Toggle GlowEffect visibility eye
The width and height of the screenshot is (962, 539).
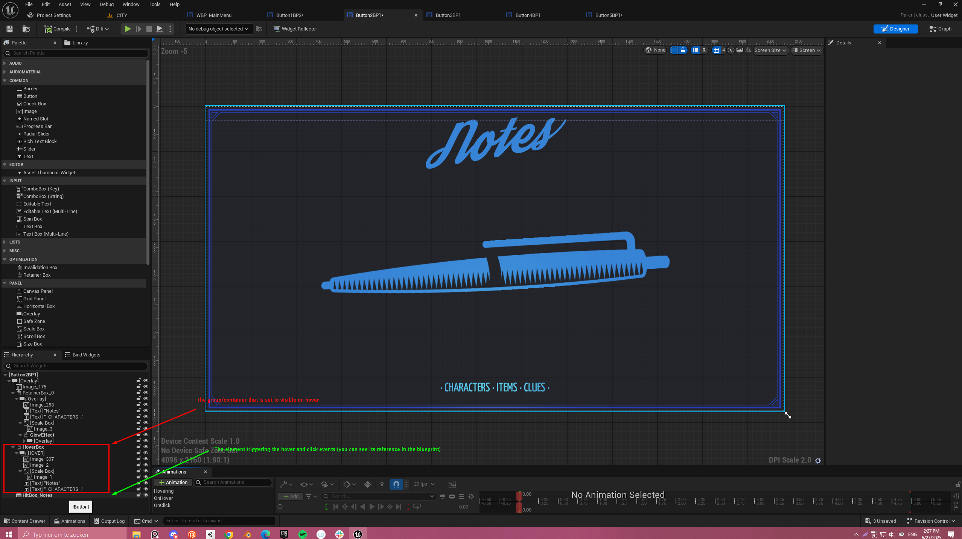tap(146, 435)
